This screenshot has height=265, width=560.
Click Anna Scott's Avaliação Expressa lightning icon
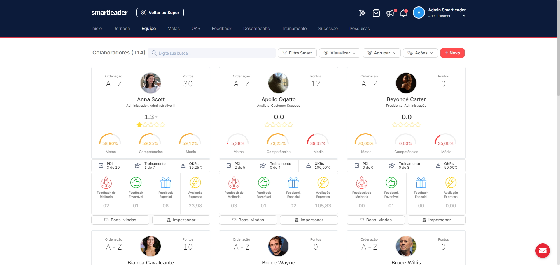point(195,183)
